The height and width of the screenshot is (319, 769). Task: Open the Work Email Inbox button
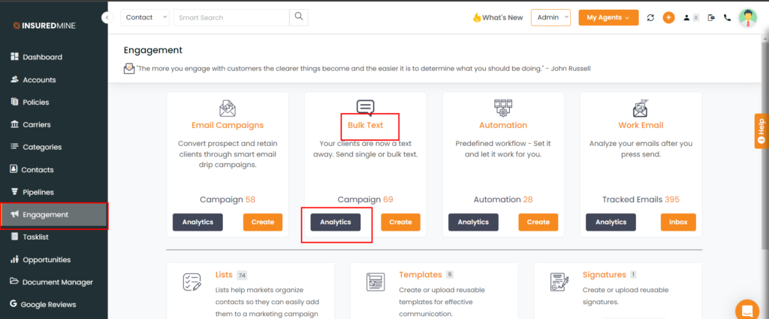pos(678,222)
